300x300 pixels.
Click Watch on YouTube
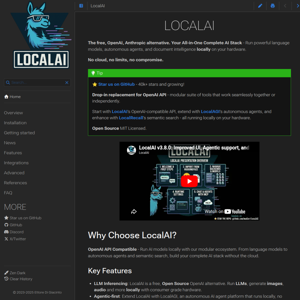point(225,211)
